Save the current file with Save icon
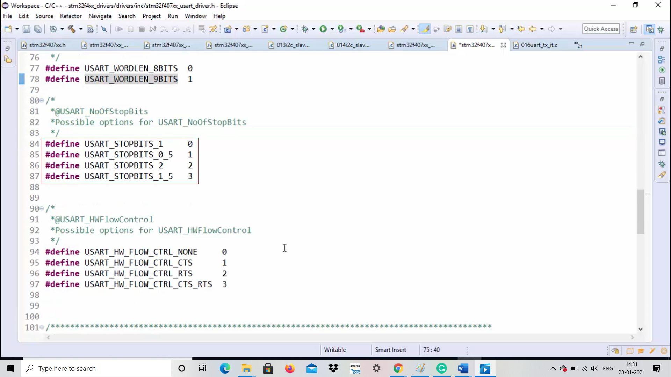Image resolution: width=671 pixels, height=377 pixels. point(26,29)
